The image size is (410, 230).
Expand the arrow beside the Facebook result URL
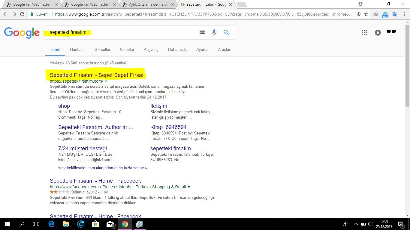point(189,187)
